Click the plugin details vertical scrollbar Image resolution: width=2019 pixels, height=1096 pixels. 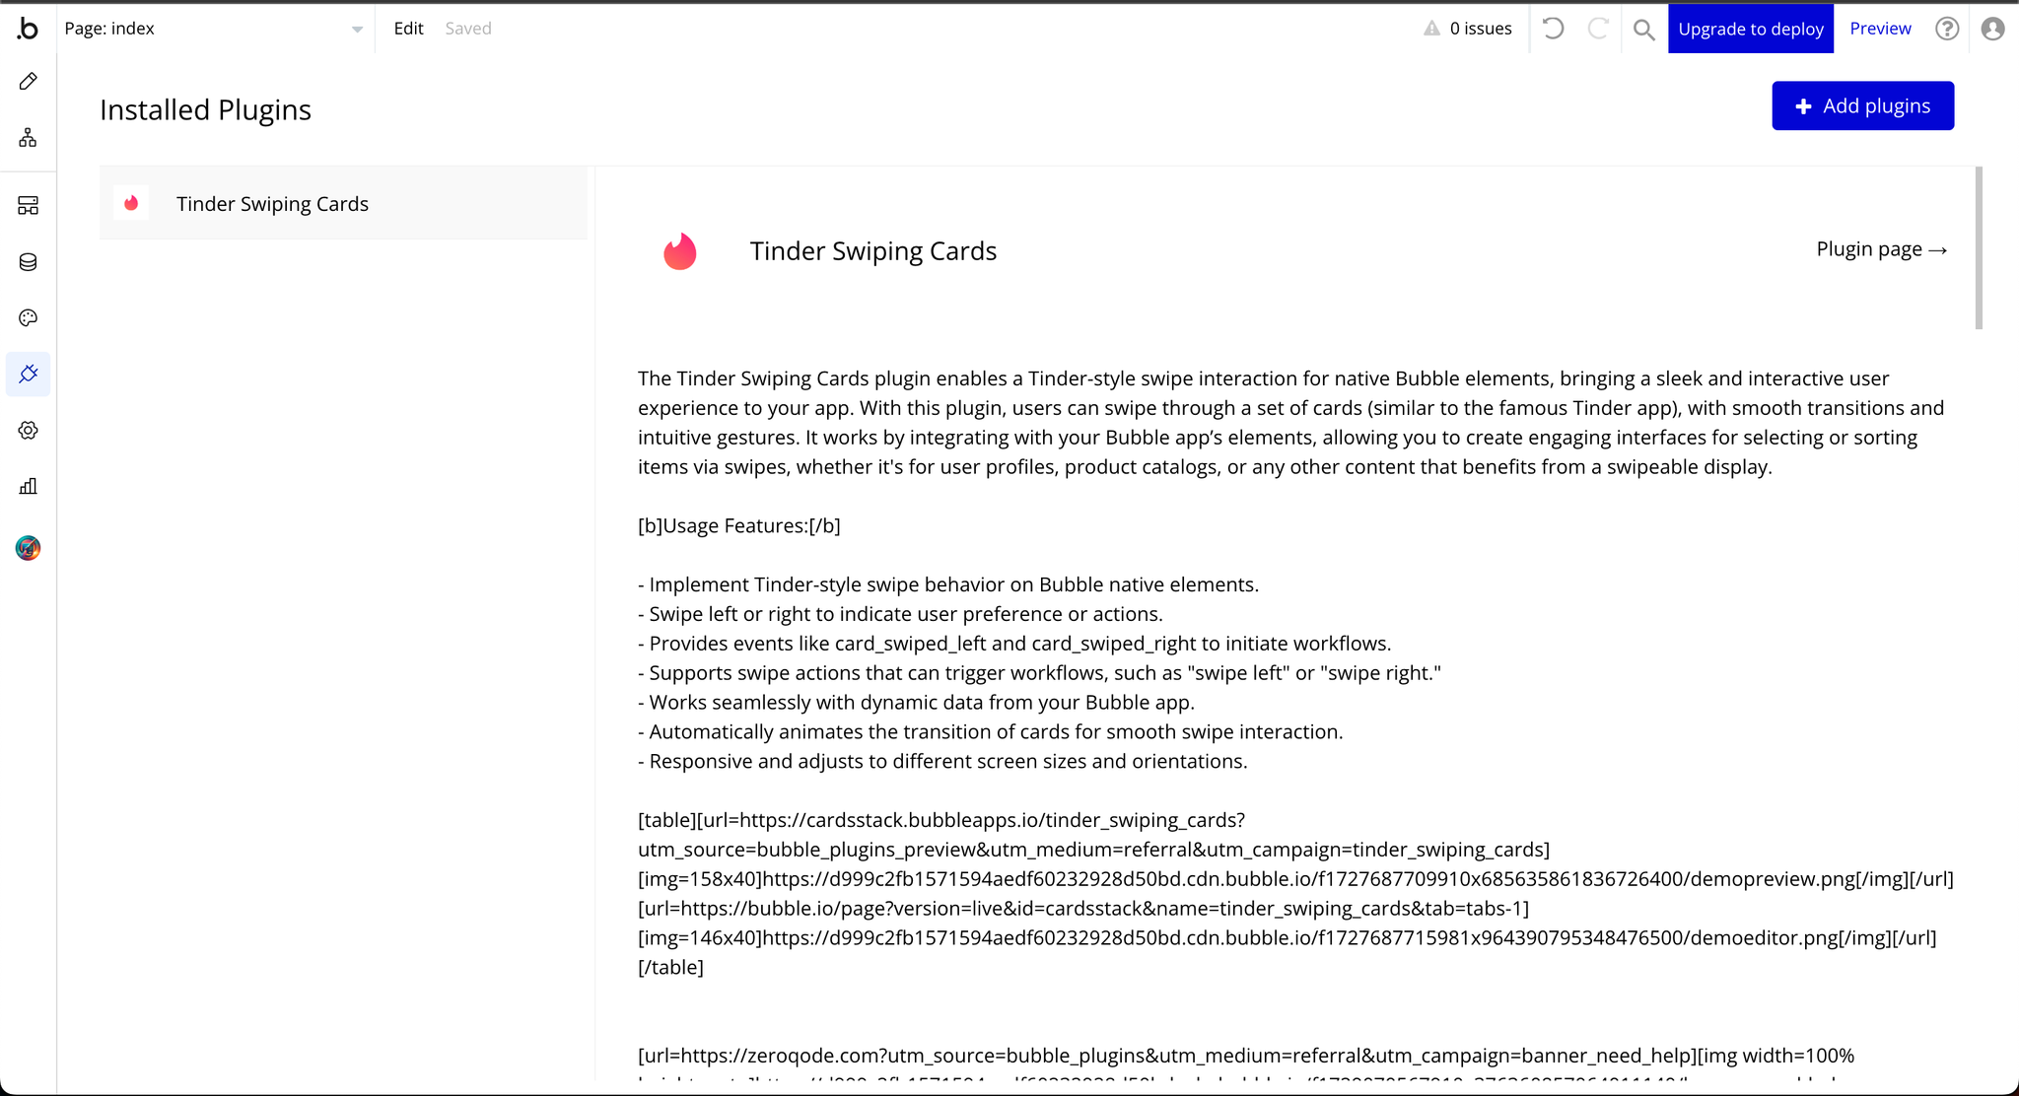[1978, 248]
